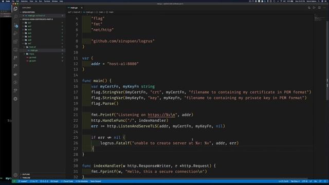Open go.mod in the file tree

[32, 57]
